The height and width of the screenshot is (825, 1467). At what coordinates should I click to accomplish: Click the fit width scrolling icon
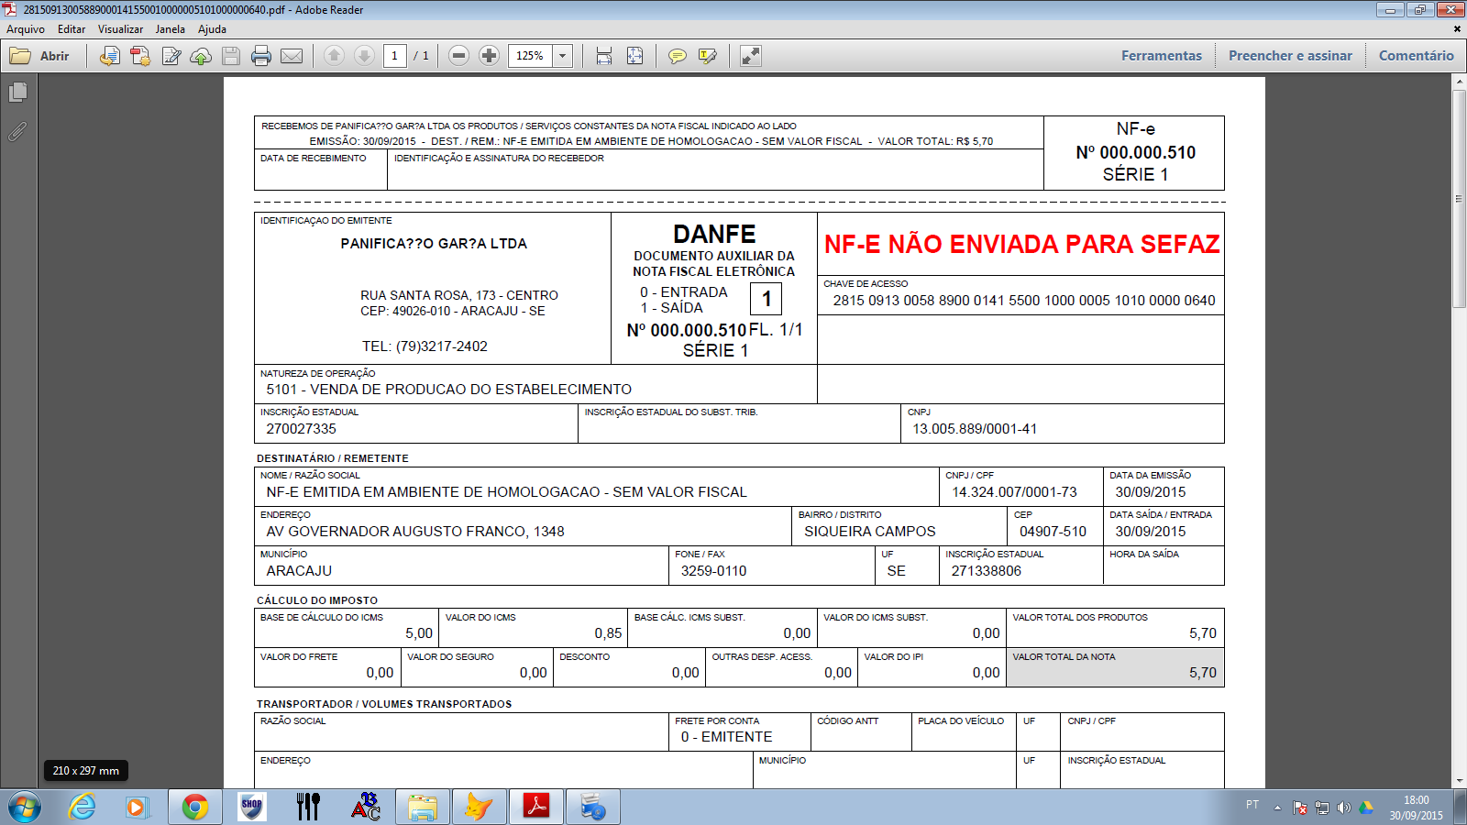pos(604,56)
